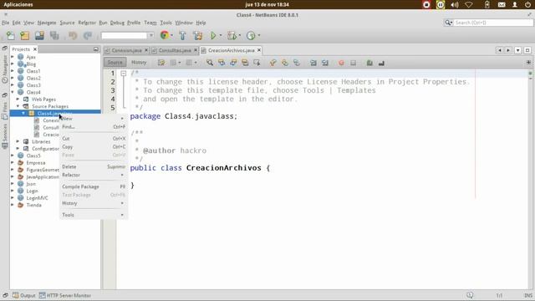535x301 pixels.
Task: Open the HTTP Server Monitor panel button
Action: [x=65, y=295]
